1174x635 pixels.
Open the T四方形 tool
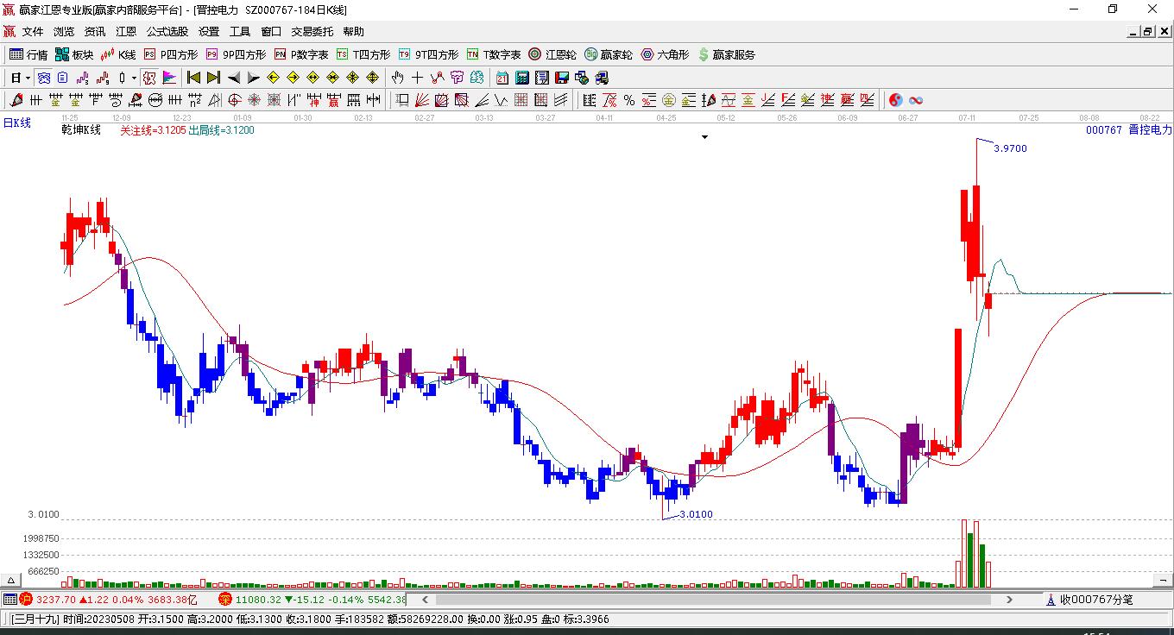coord(363,54)
